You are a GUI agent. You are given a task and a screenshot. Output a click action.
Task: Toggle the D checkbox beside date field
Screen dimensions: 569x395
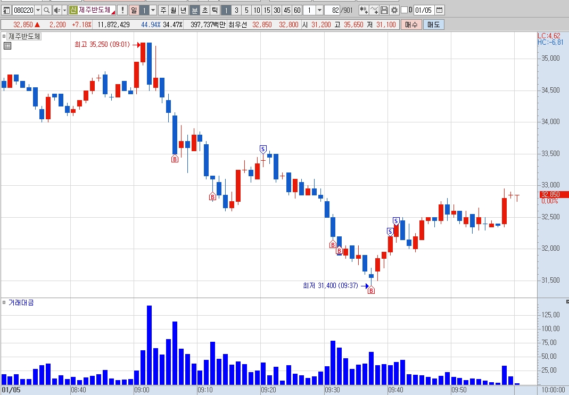404,10
